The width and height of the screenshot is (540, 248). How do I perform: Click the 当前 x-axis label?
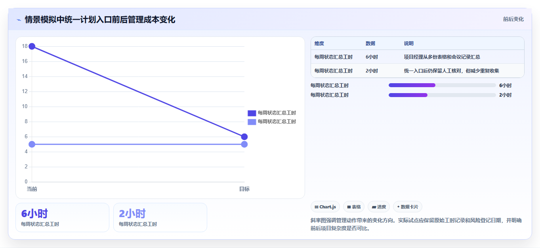coord(32,189)
